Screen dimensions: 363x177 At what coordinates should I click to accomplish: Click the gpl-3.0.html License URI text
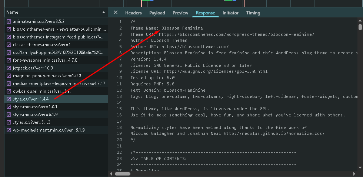216,71
